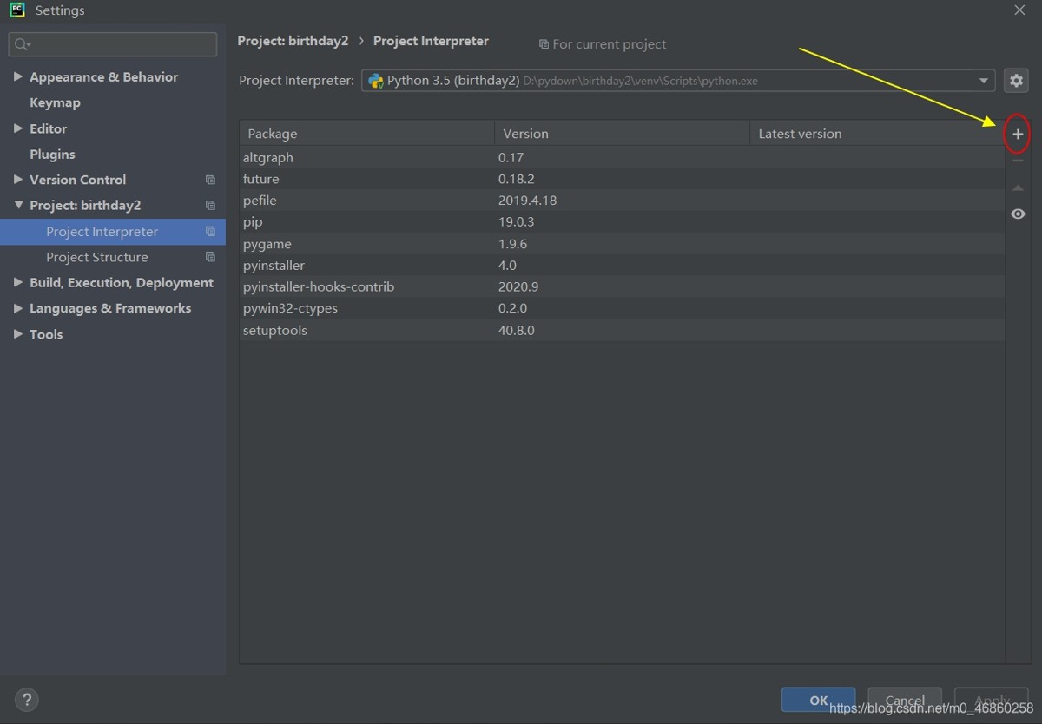This screenshot has height=724, width=1042.
Task: Click the Cancel button
Action: pos(904,700)
